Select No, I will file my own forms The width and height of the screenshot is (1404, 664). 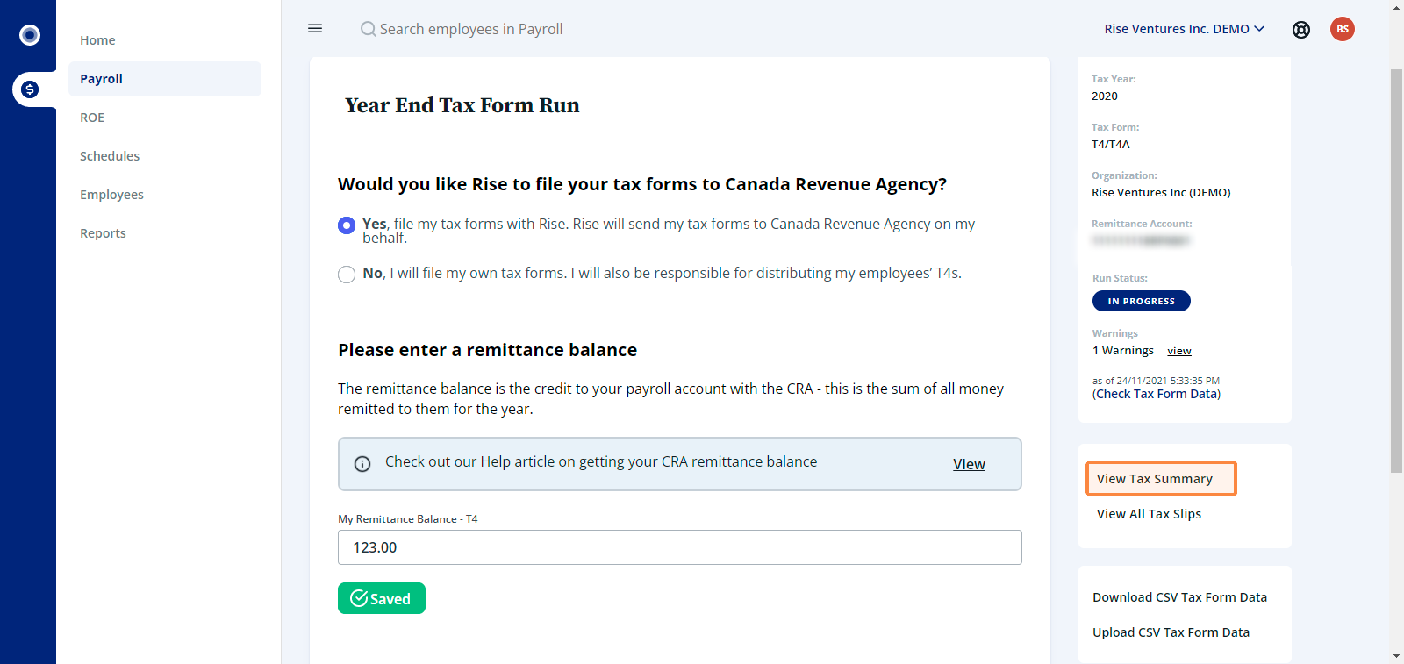pyautogui.click(x=346, y=274)
